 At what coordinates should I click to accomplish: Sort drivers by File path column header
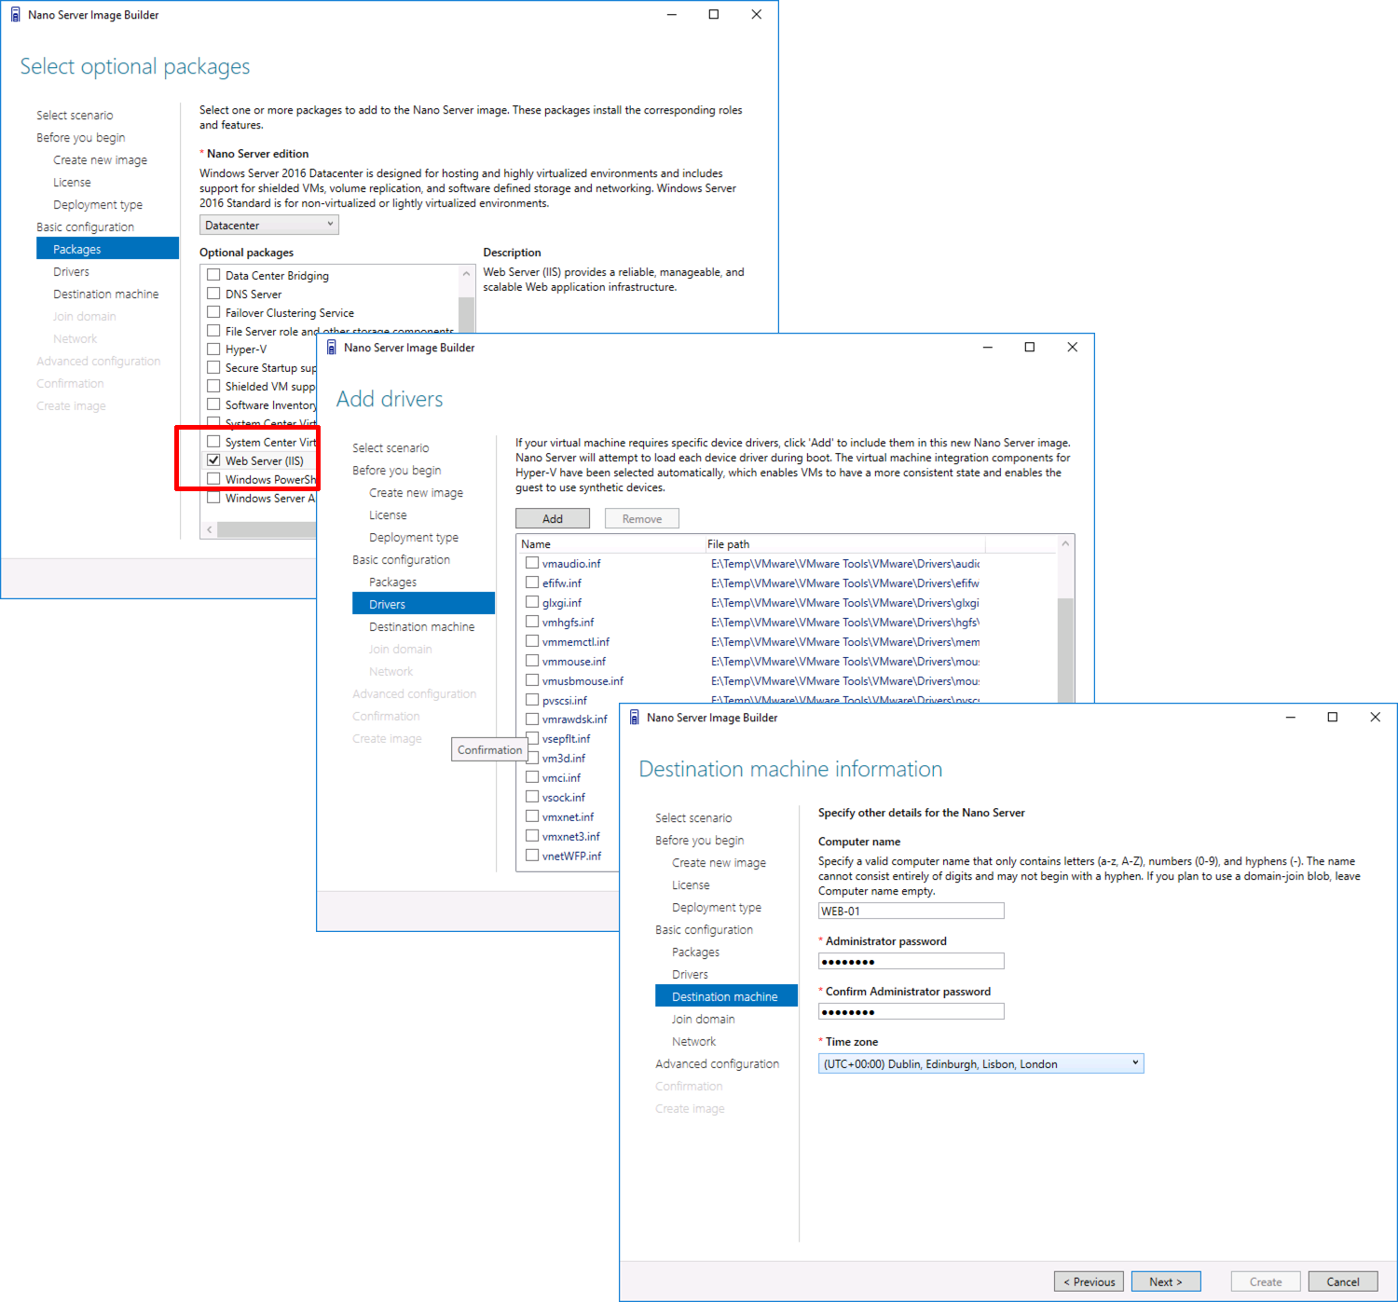[x=844, y=543]
